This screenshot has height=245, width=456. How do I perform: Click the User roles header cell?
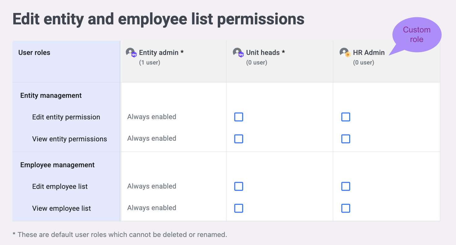pos(34,53)
